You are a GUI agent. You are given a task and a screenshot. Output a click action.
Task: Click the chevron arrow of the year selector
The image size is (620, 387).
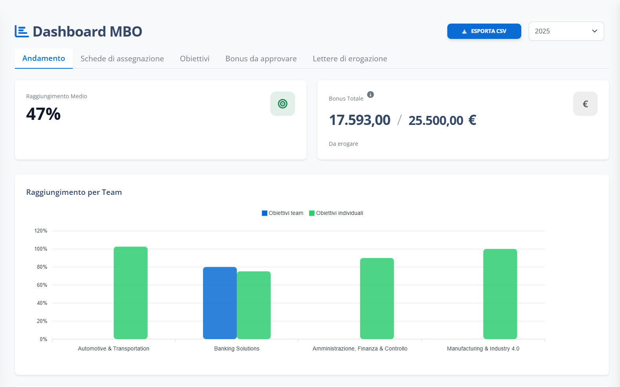(594, 31)
